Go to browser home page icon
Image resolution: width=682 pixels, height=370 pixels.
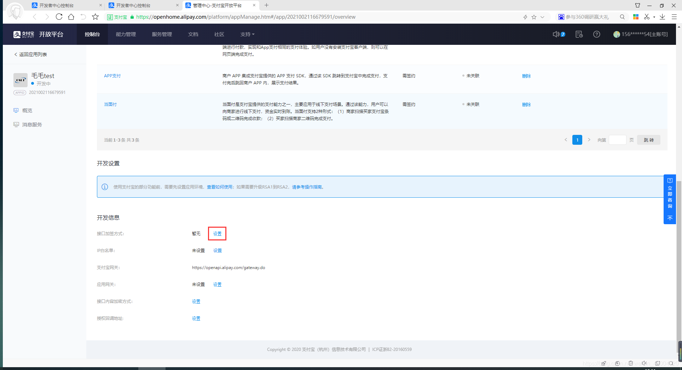(71, 17)
